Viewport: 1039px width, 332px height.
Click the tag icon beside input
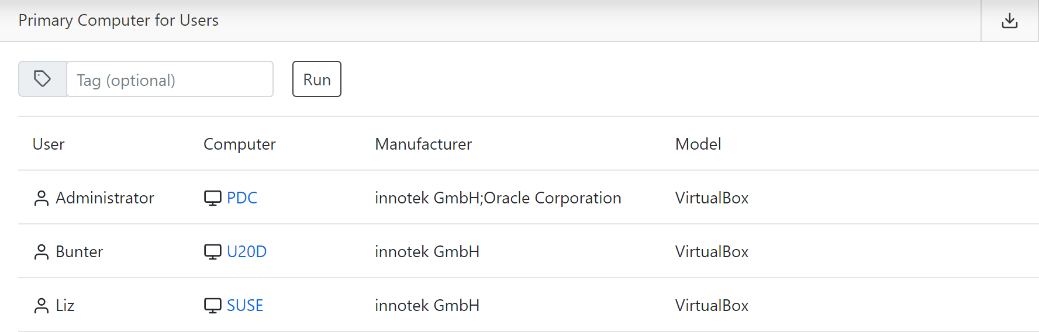point(42,79)
